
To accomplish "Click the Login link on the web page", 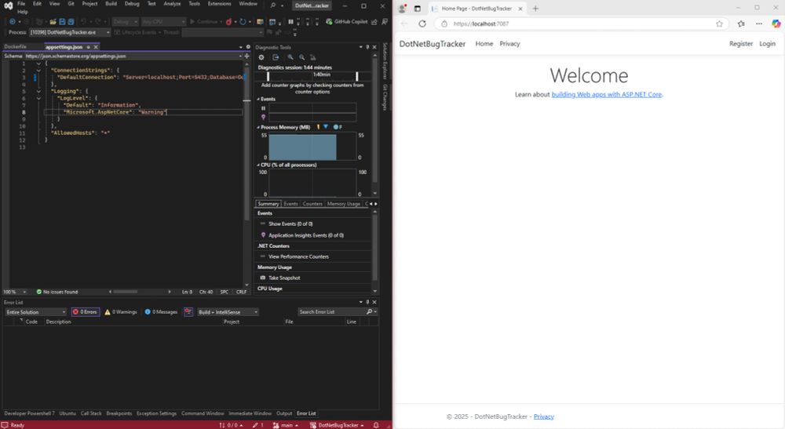I will tap(767, 43).
